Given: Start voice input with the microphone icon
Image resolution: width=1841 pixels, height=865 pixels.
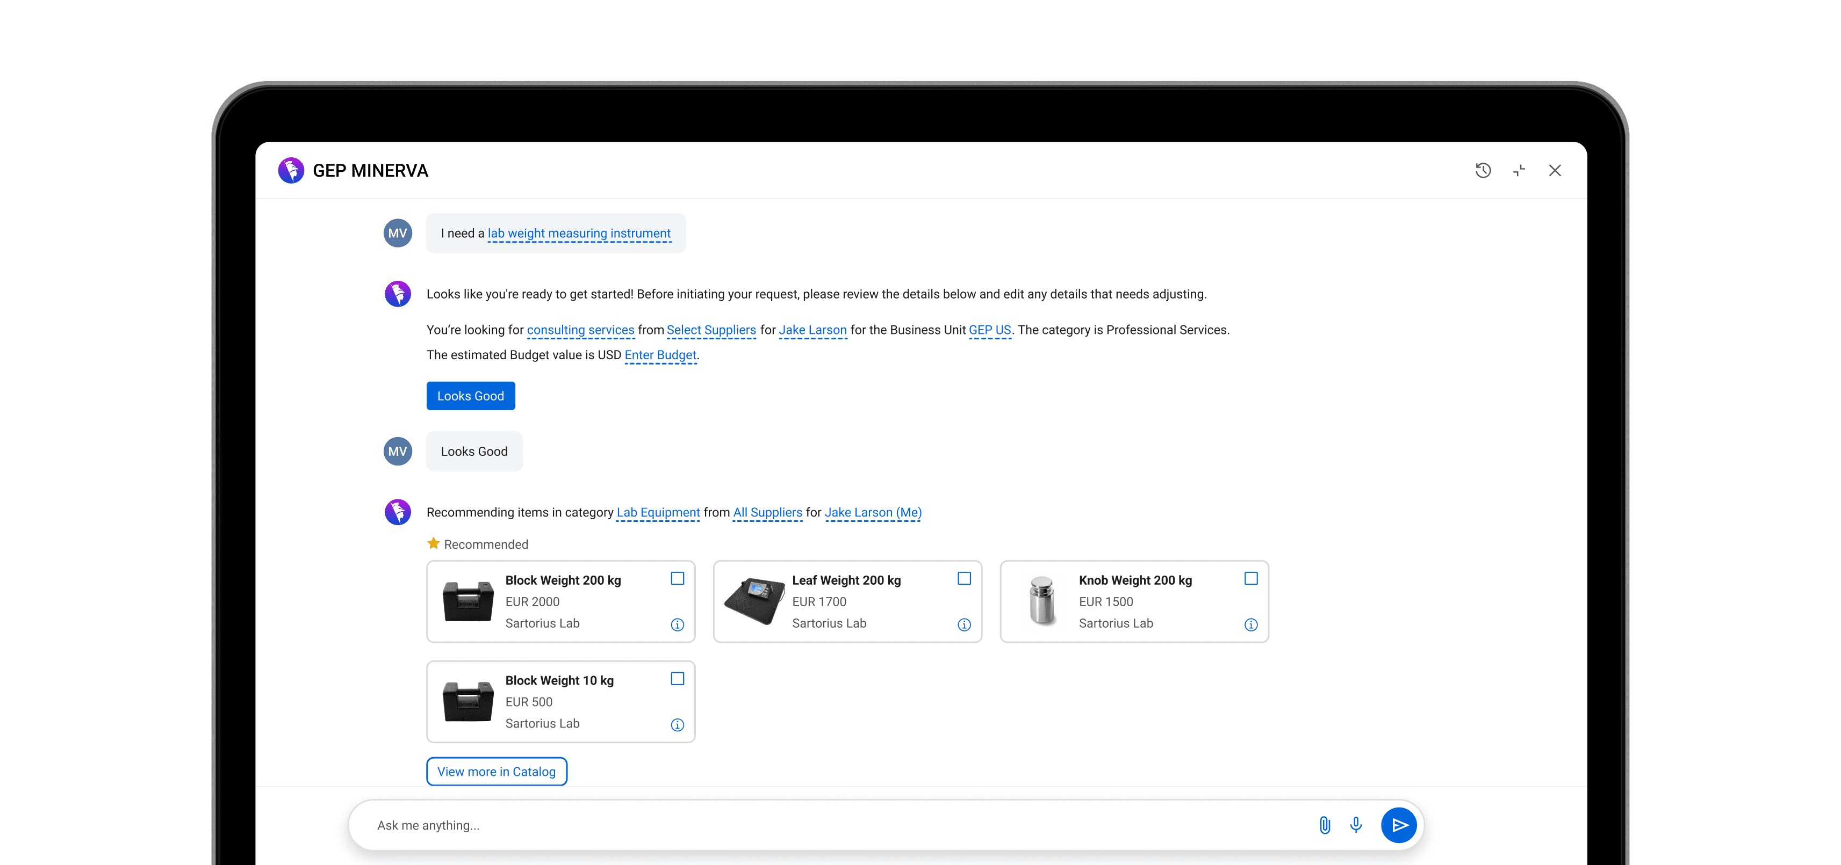Looking at the screenshot, I should pos(1356,825).
